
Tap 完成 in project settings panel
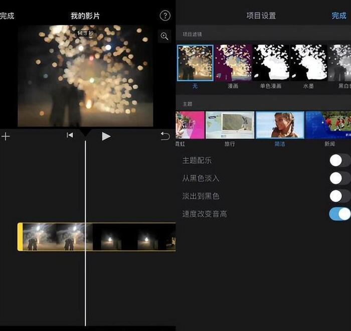click(339, 16)
